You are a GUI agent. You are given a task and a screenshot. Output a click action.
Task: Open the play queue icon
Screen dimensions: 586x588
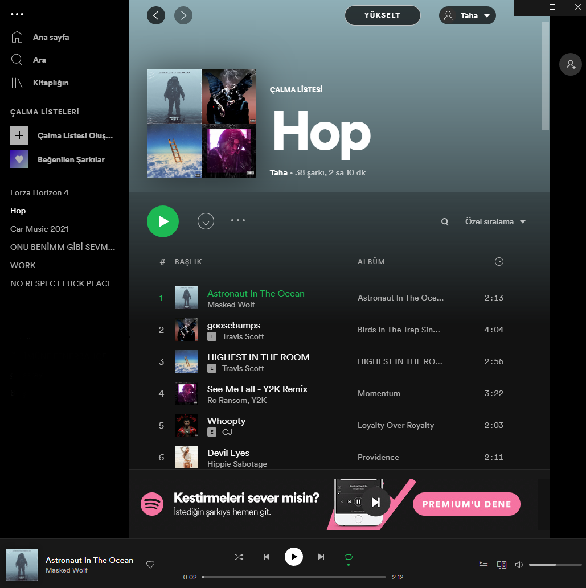click(483, 565)
